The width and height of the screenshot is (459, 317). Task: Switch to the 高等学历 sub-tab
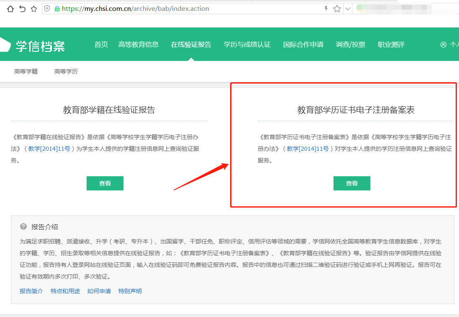click(66, 71)
